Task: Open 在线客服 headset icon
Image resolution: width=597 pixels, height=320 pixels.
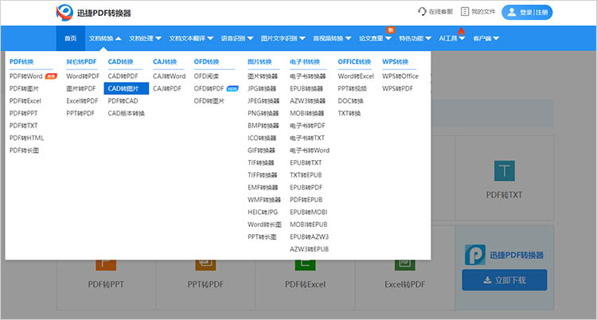Action: [x=422, y=11]
